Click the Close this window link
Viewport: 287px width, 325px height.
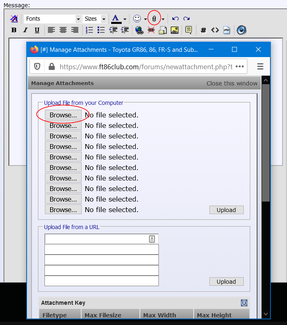pos(232,83)
